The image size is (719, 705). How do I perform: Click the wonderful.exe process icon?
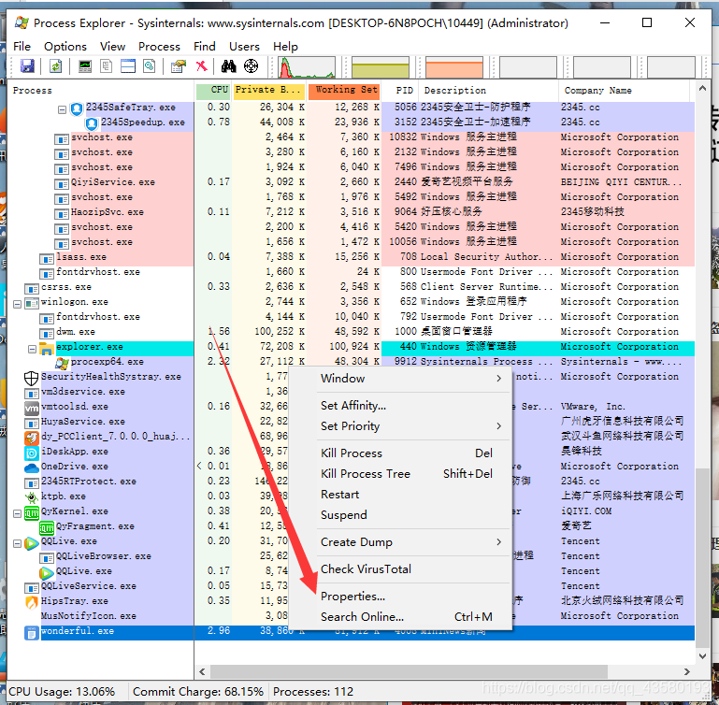(31, 632)
